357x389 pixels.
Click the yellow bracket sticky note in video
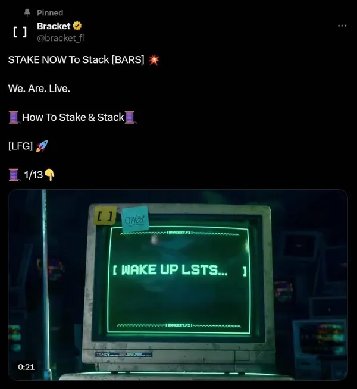pos(105,215)
